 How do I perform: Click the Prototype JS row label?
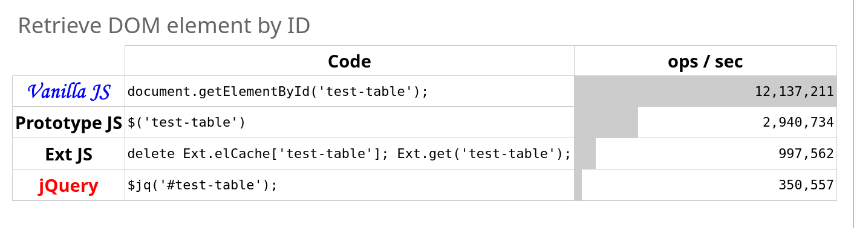69,122
